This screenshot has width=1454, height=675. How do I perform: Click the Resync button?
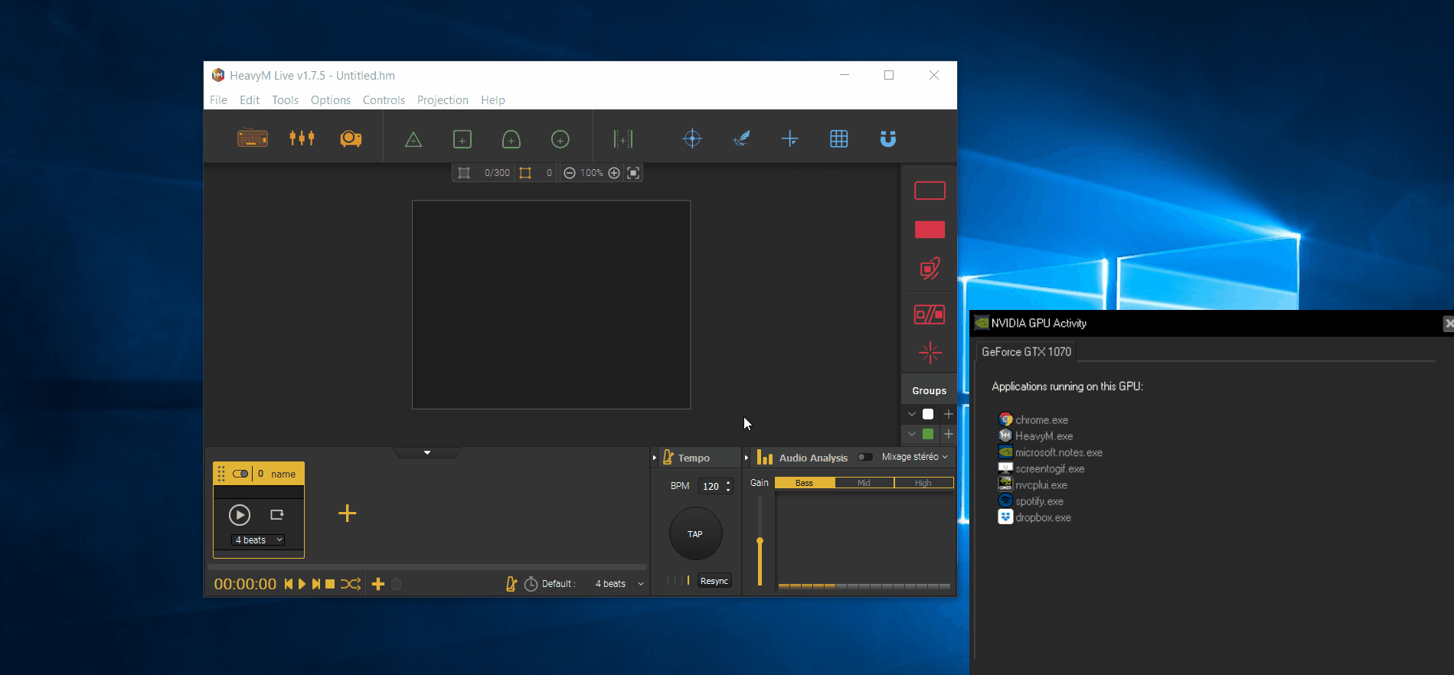point(714,581)
